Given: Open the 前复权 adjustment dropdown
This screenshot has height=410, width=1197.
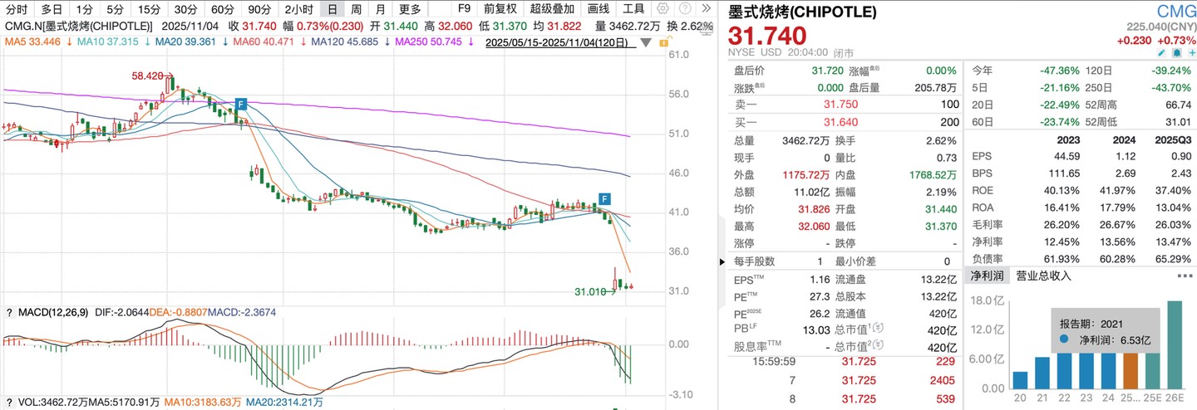Looking at the screenshot, I should pyautogui.click(x=500, y=9).
